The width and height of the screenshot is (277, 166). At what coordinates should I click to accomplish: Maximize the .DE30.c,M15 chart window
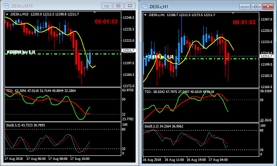(x=118, y=6)
